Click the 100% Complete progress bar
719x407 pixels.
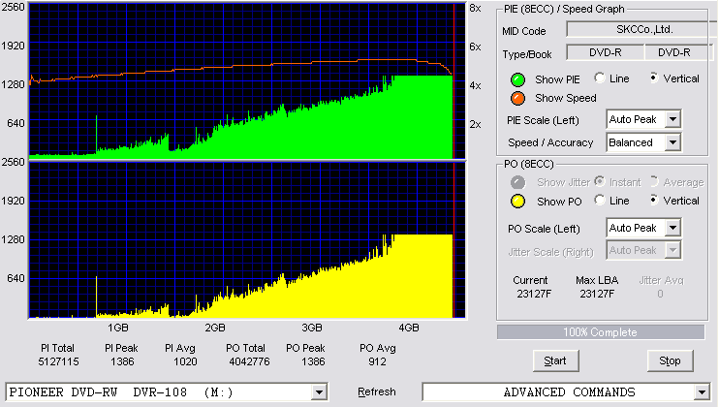(600, 332)
